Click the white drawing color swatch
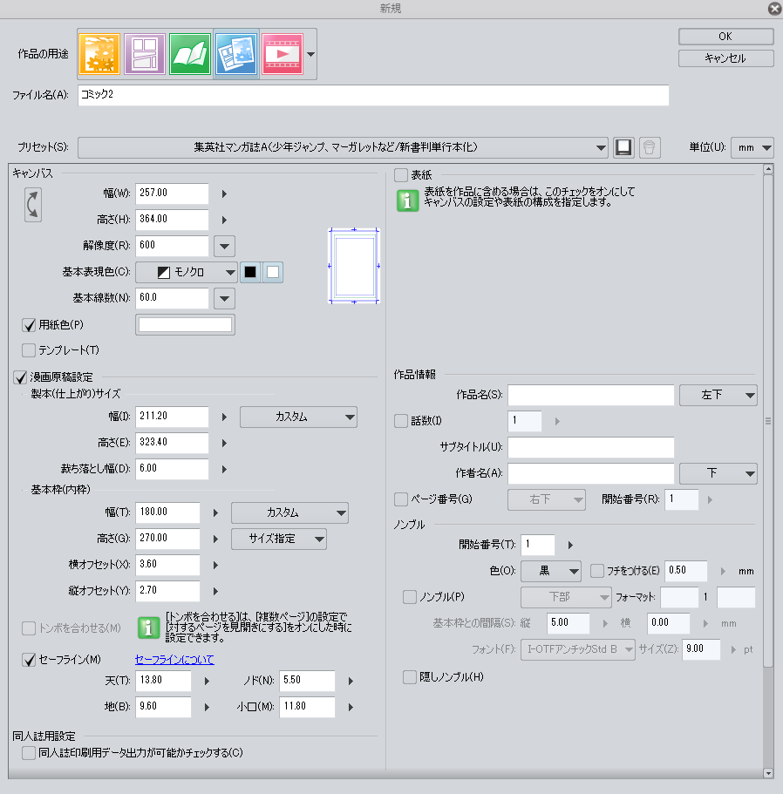The height and width of the screenshot is (794, 783). click(272, 273)
